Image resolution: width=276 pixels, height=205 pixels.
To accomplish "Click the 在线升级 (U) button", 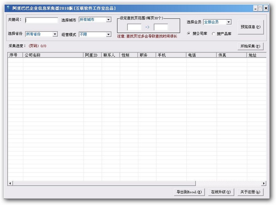I will (221, 192).
